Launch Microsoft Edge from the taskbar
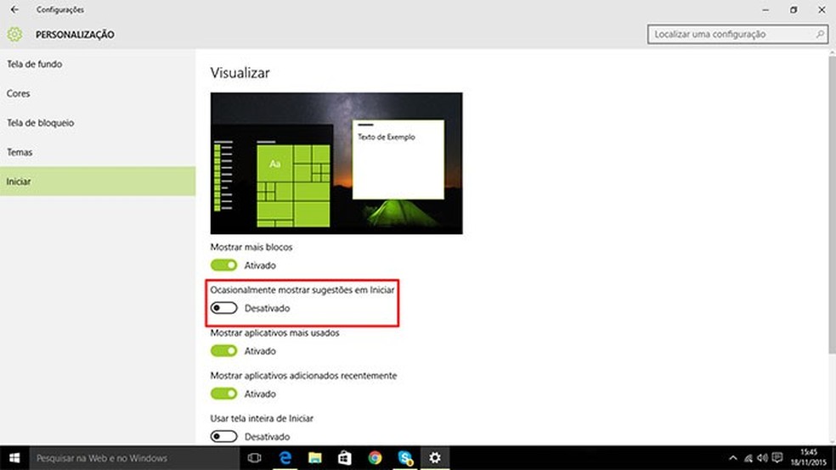836x470 pixels. point(285,458)
